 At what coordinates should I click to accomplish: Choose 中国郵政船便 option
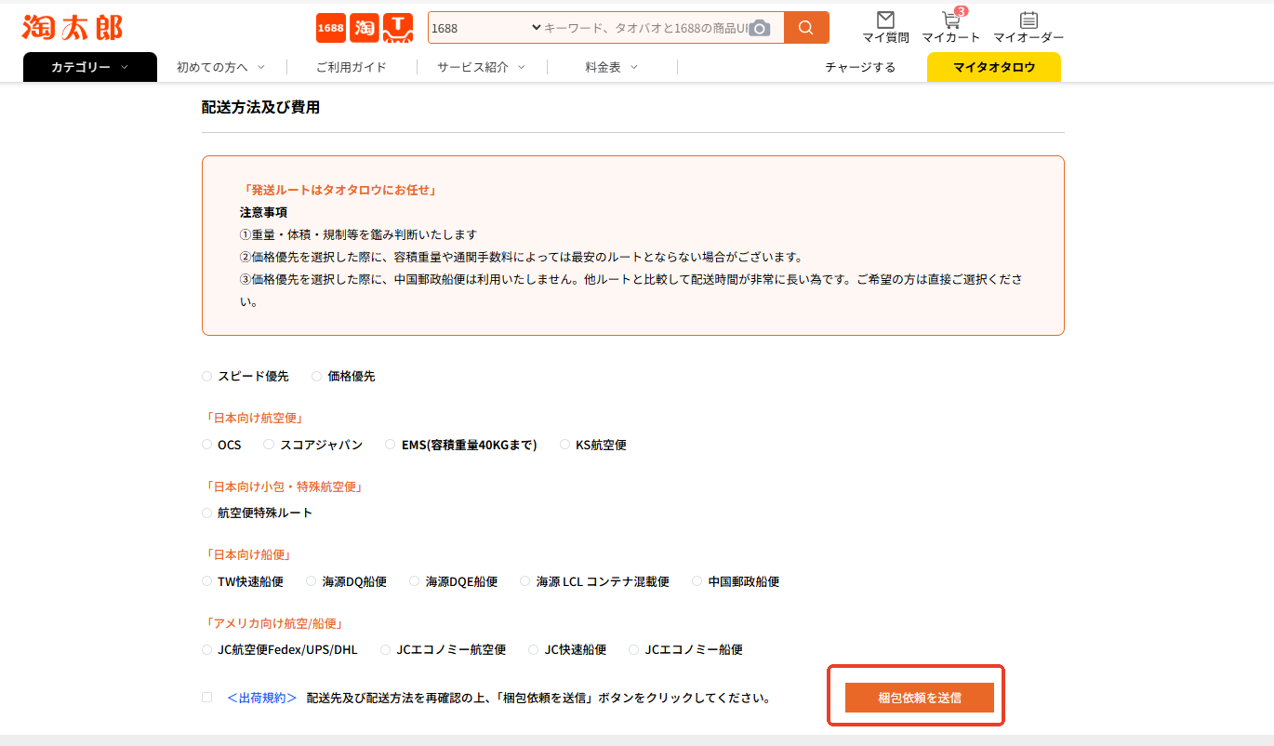pos(697,581)
